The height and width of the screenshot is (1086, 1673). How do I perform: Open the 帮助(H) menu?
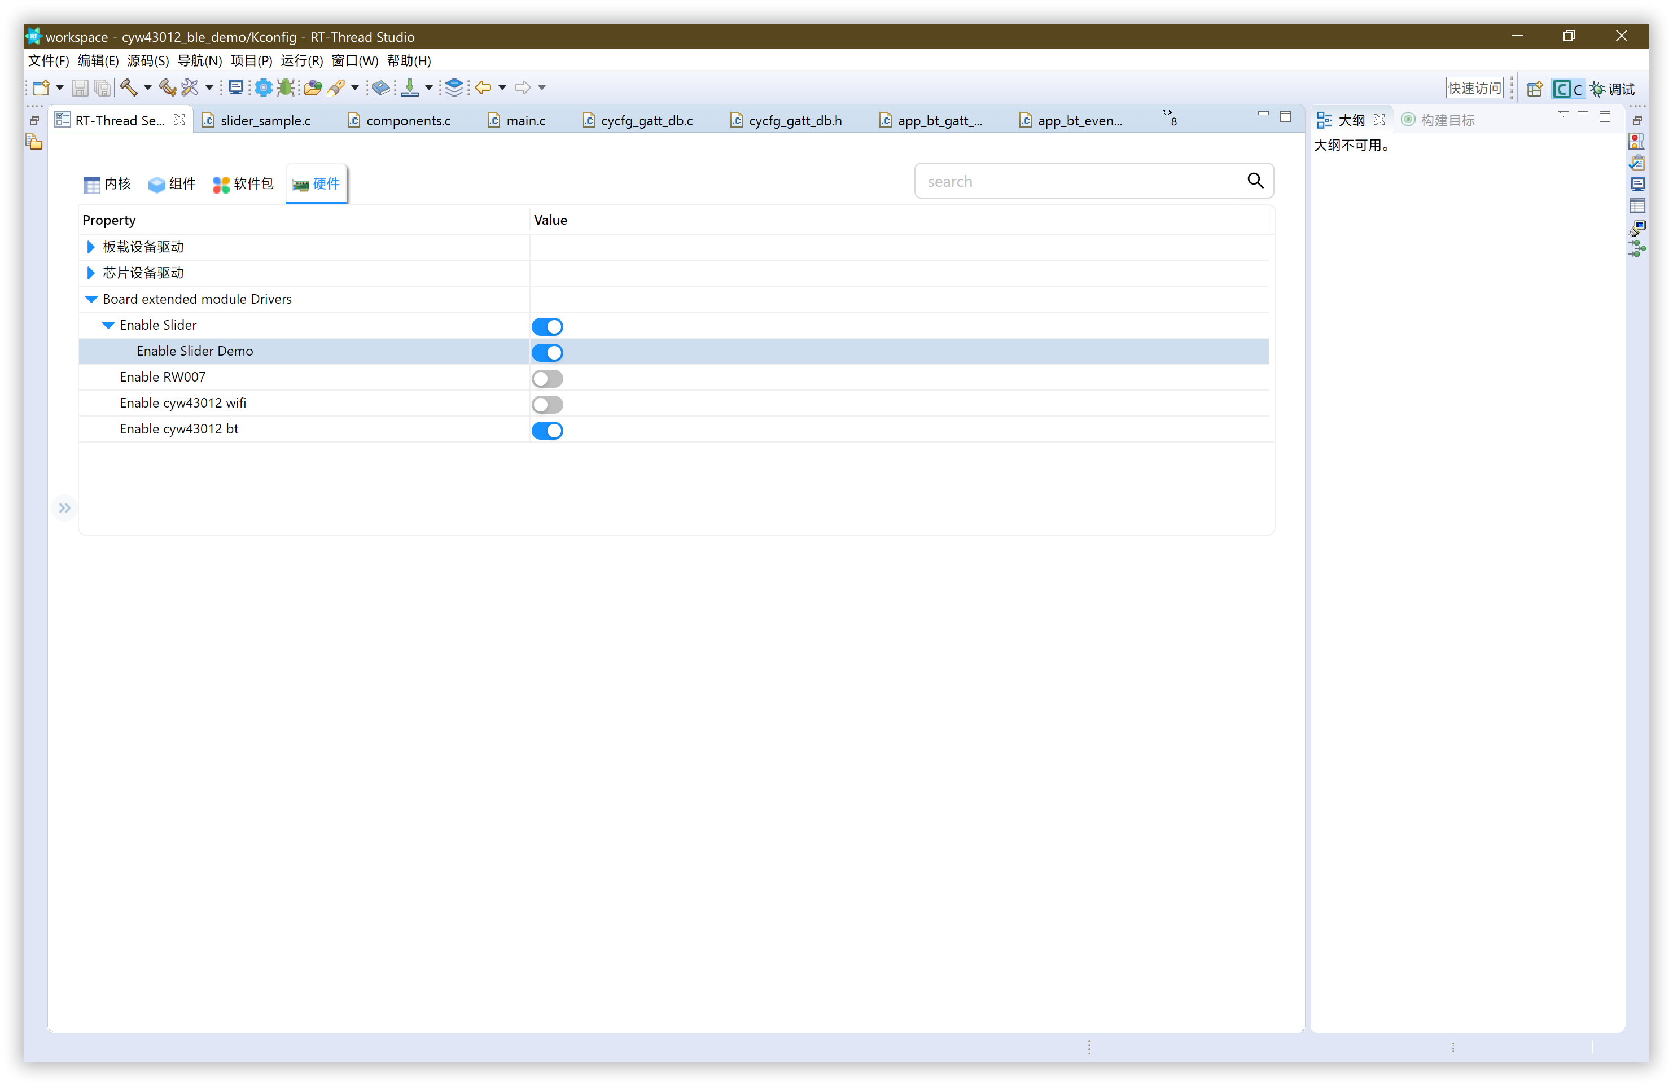coord(409,60)
